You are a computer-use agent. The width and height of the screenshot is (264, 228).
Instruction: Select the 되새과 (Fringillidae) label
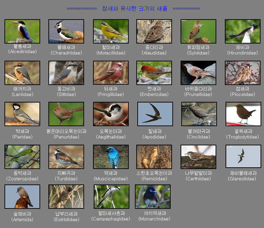click(x=111, y=92)
